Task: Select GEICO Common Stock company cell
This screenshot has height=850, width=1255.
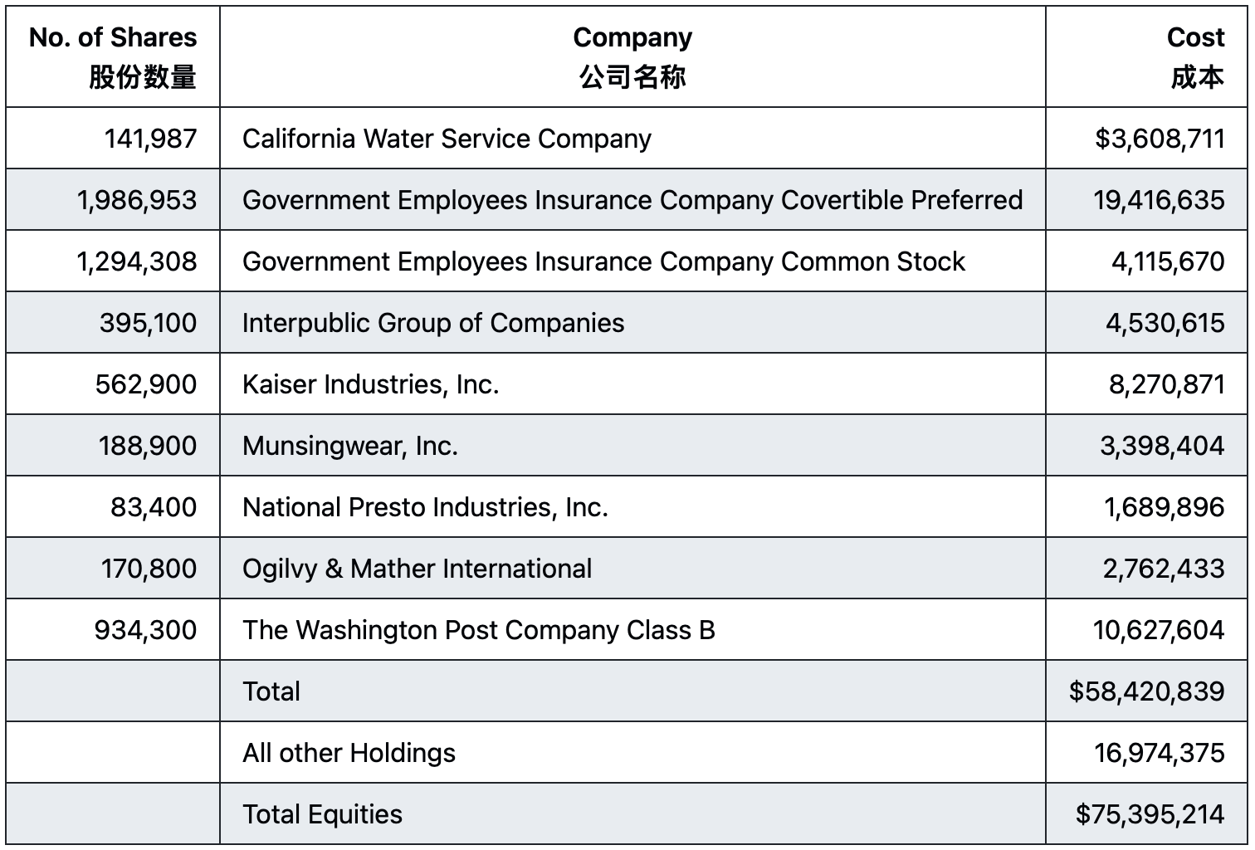Action: click(x=632, y=261)
